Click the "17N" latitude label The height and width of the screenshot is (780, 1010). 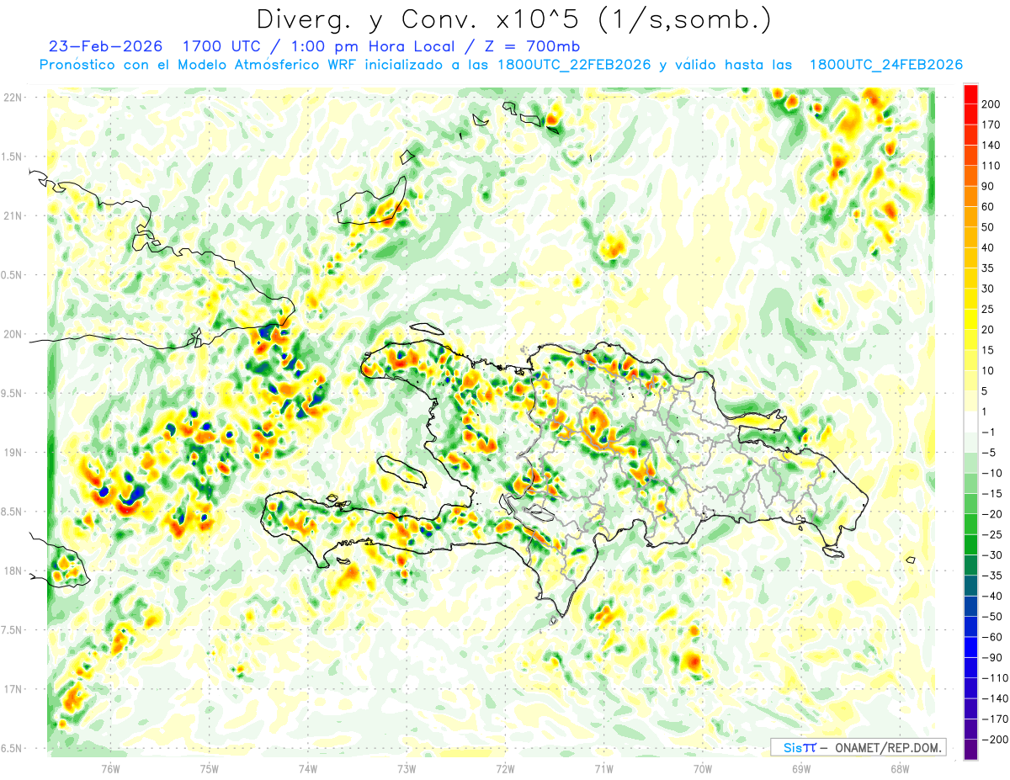tap(14, 689)
